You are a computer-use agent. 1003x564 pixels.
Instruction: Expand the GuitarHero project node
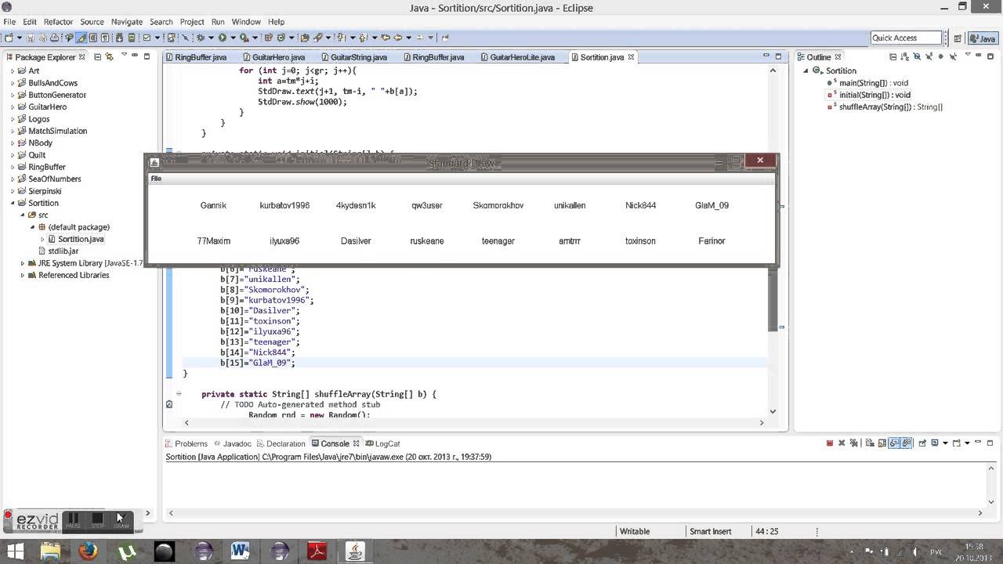point(13,107)
